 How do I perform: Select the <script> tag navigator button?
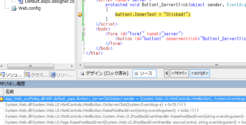[200, 73]
